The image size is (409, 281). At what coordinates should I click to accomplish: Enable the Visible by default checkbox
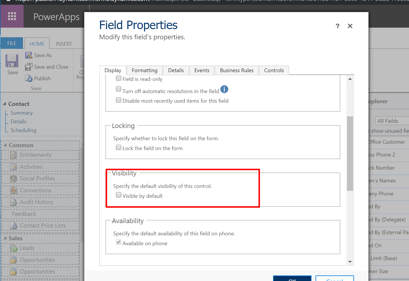118,195
